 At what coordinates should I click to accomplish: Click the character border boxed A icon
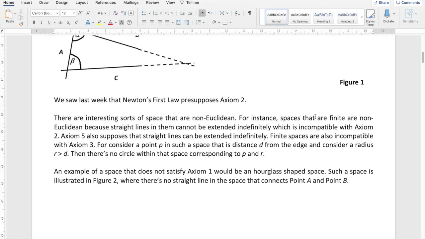tap(131, 13)
